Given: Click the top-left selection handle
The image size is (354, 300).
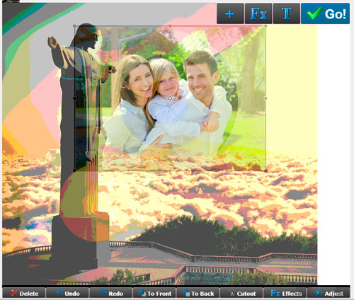Looking at the screenshot, I should (x=74, y=26).
